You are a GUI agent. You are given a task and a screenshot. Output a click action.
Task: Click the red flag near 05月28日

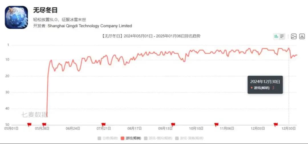44,124
